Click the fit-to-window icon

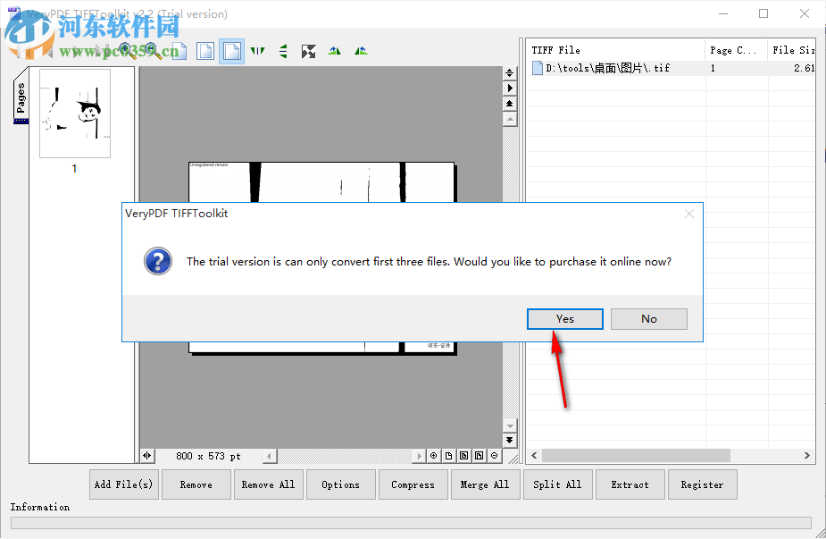[x=309, y=51]
